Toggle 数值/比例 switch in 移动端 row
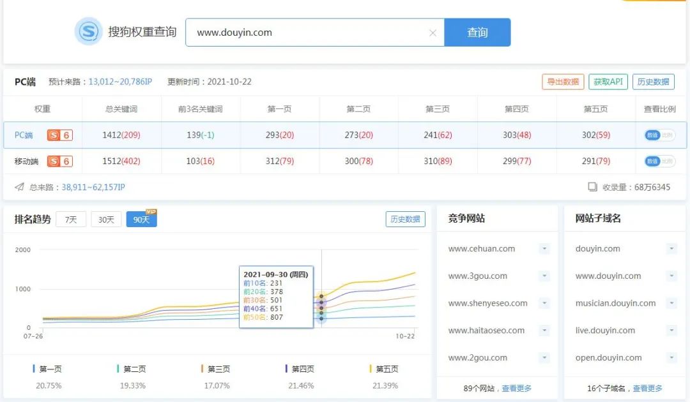This screenshot has height=402, width=690. [x=659, y=161]
